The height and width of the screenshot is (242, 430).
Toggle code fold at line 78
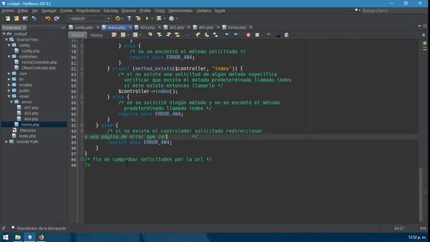pos(82,46)
